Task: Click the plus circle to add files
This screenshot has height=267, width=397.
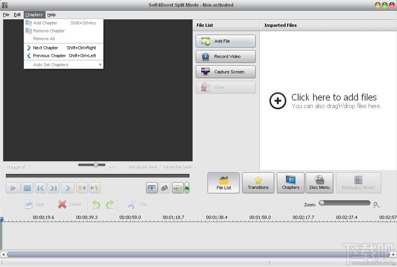Action: (278, 101)
